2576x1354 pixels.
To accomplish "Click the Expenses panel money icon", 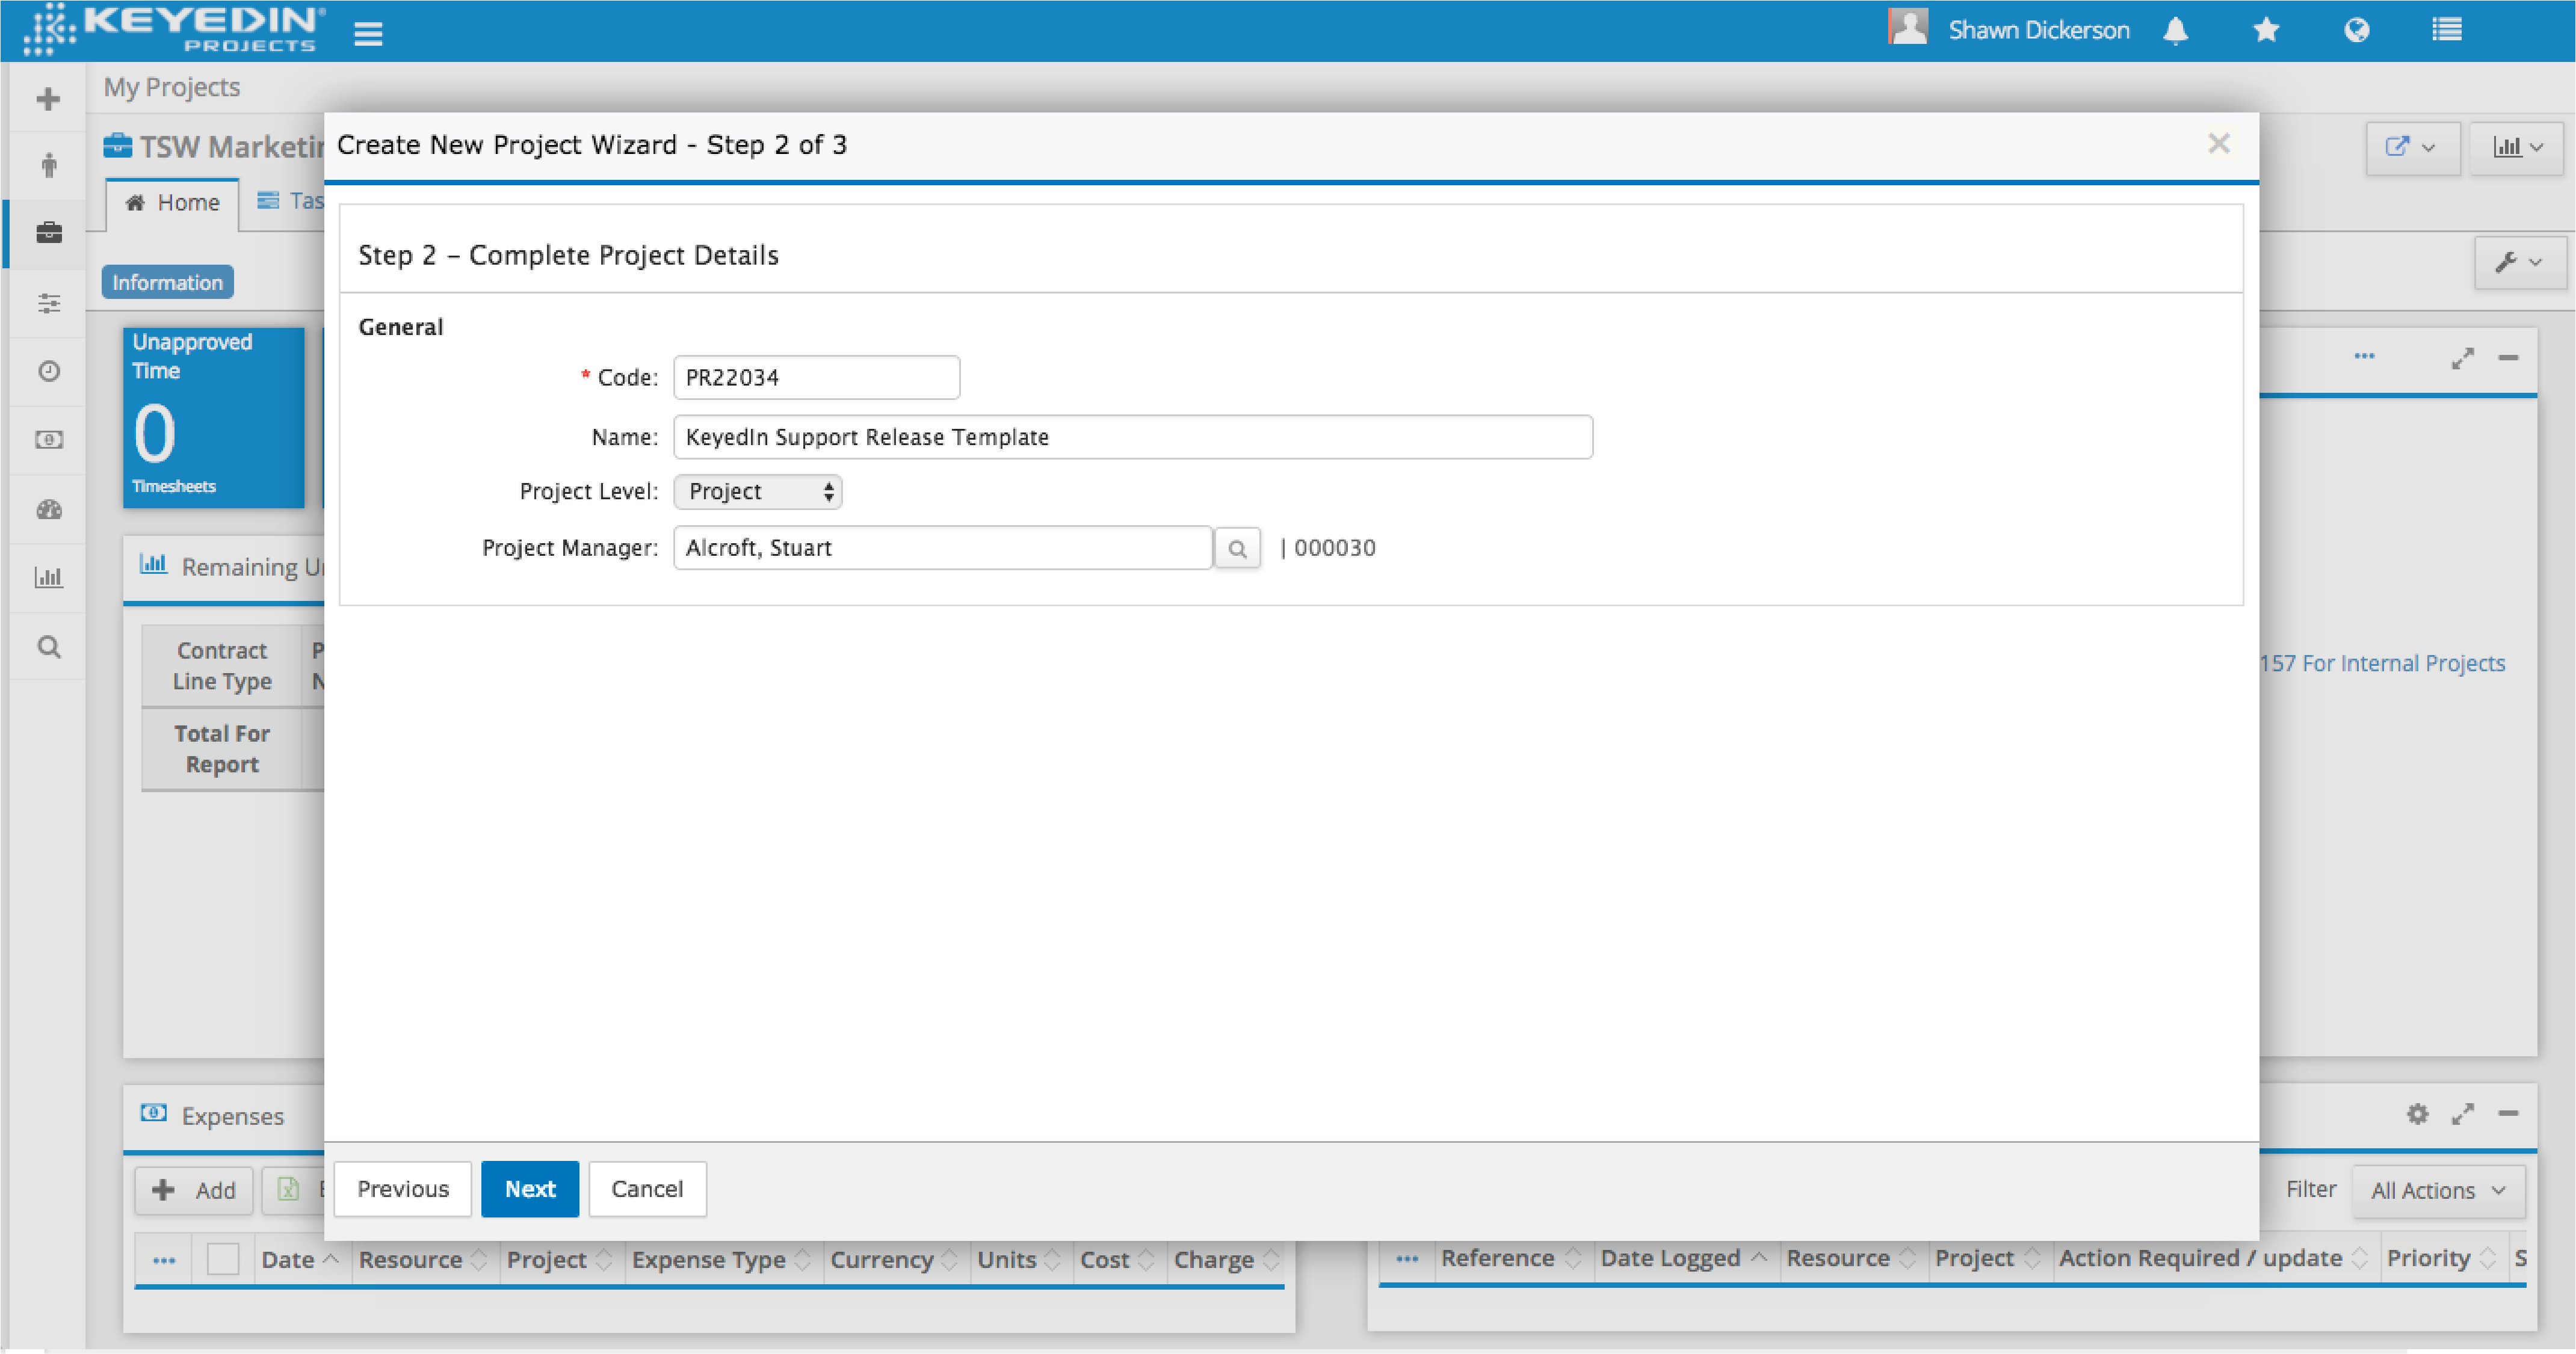I will click(154, 1113).
